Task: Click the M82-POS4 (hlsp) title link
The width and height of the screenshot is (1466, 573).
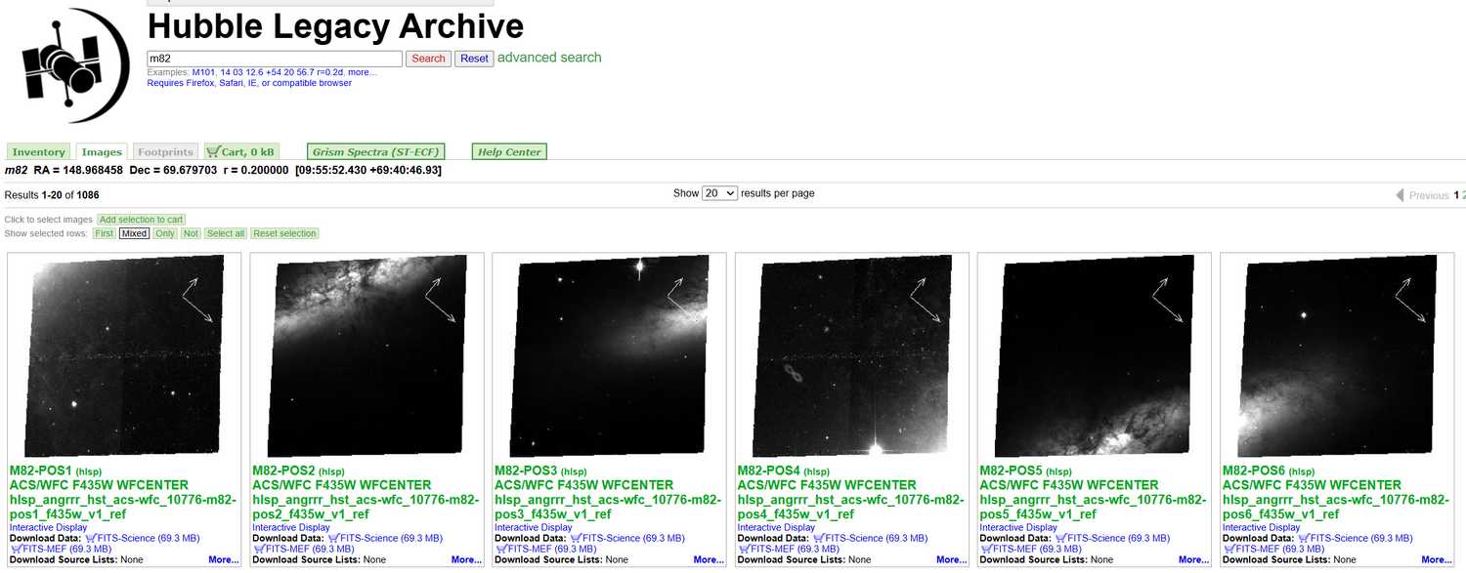Action: [x=783, y=471]
